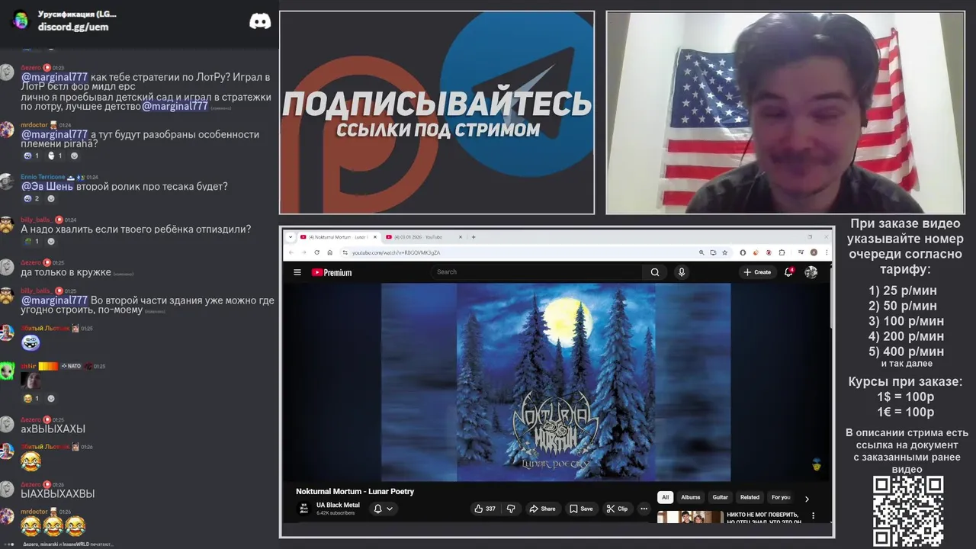Click the browser address bar URL
Viewport: 976px width, 549px height.
(x=396, y=252)
